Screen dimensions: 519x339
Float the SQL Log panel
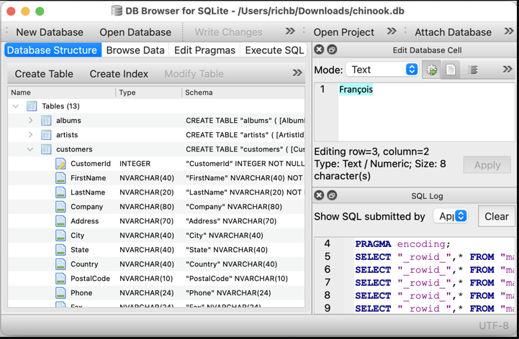[332, 195]
